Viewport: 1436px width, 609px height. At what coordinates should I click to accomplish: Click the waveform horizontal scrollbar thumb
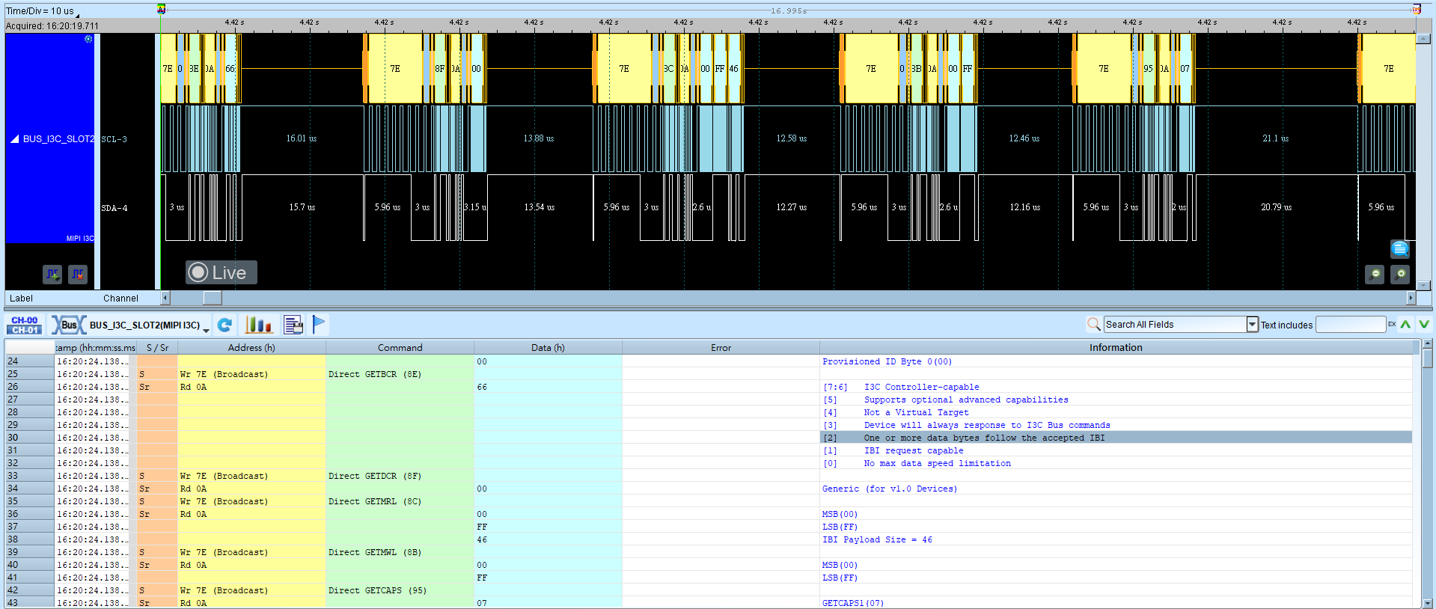coord(213,298)
